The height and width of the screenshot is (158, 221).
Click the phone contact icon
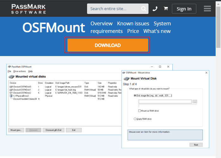[155, 9]
